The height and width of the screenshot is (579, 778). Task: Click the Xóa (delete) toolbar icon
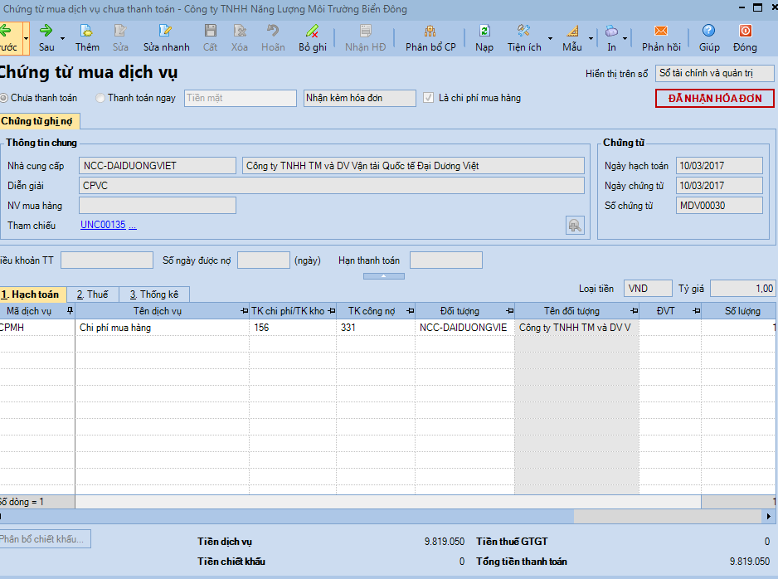[240, 37]
